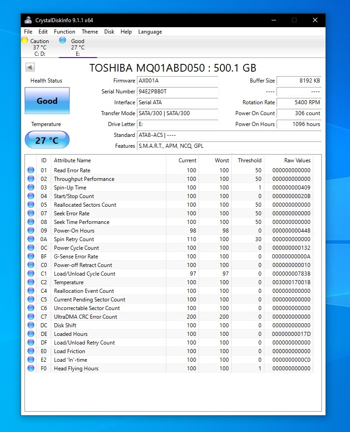
Task: Click the Transfer Mode field SATA/300
Action: point(177,113)
